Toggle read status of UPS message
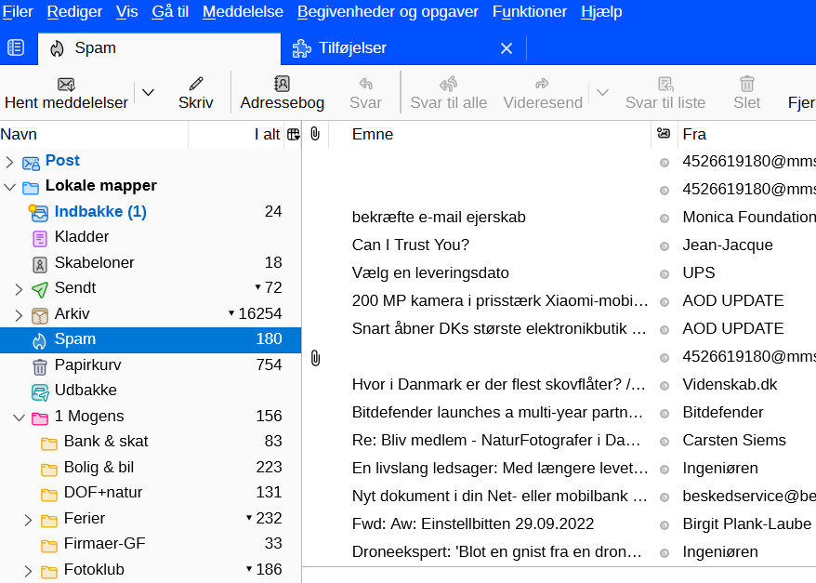Viewport: 816px width, 583px height. (664, 273)
